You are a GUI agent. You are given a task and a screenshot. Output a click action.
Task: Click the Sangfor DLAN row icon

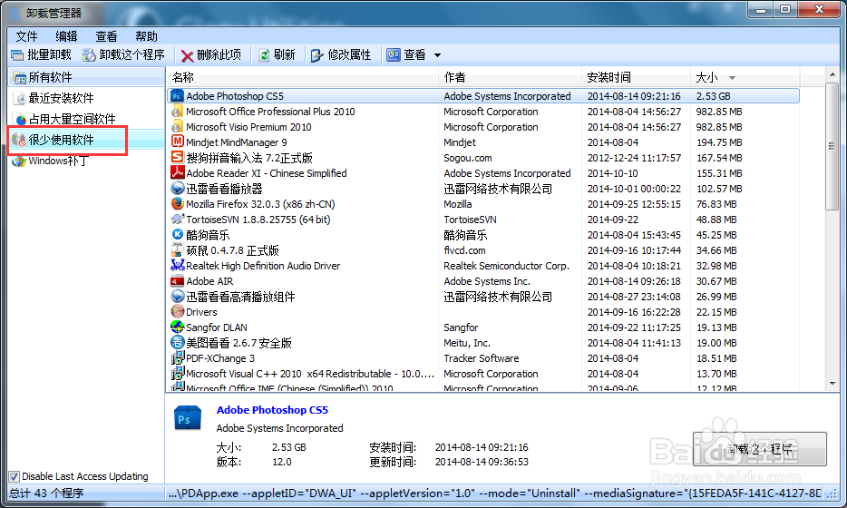(177, 327)
